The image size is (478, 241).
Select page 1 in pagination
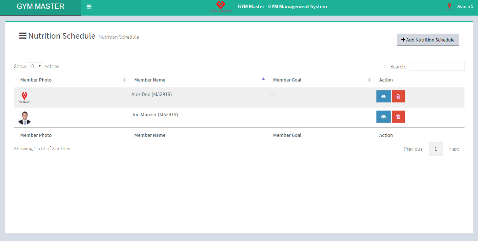click(436, 149)
